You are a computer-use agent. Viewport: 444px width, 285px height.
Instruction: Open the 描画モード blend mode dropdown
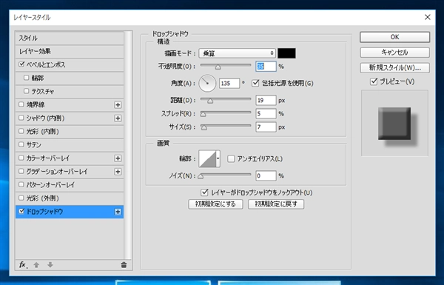point(237,53)
